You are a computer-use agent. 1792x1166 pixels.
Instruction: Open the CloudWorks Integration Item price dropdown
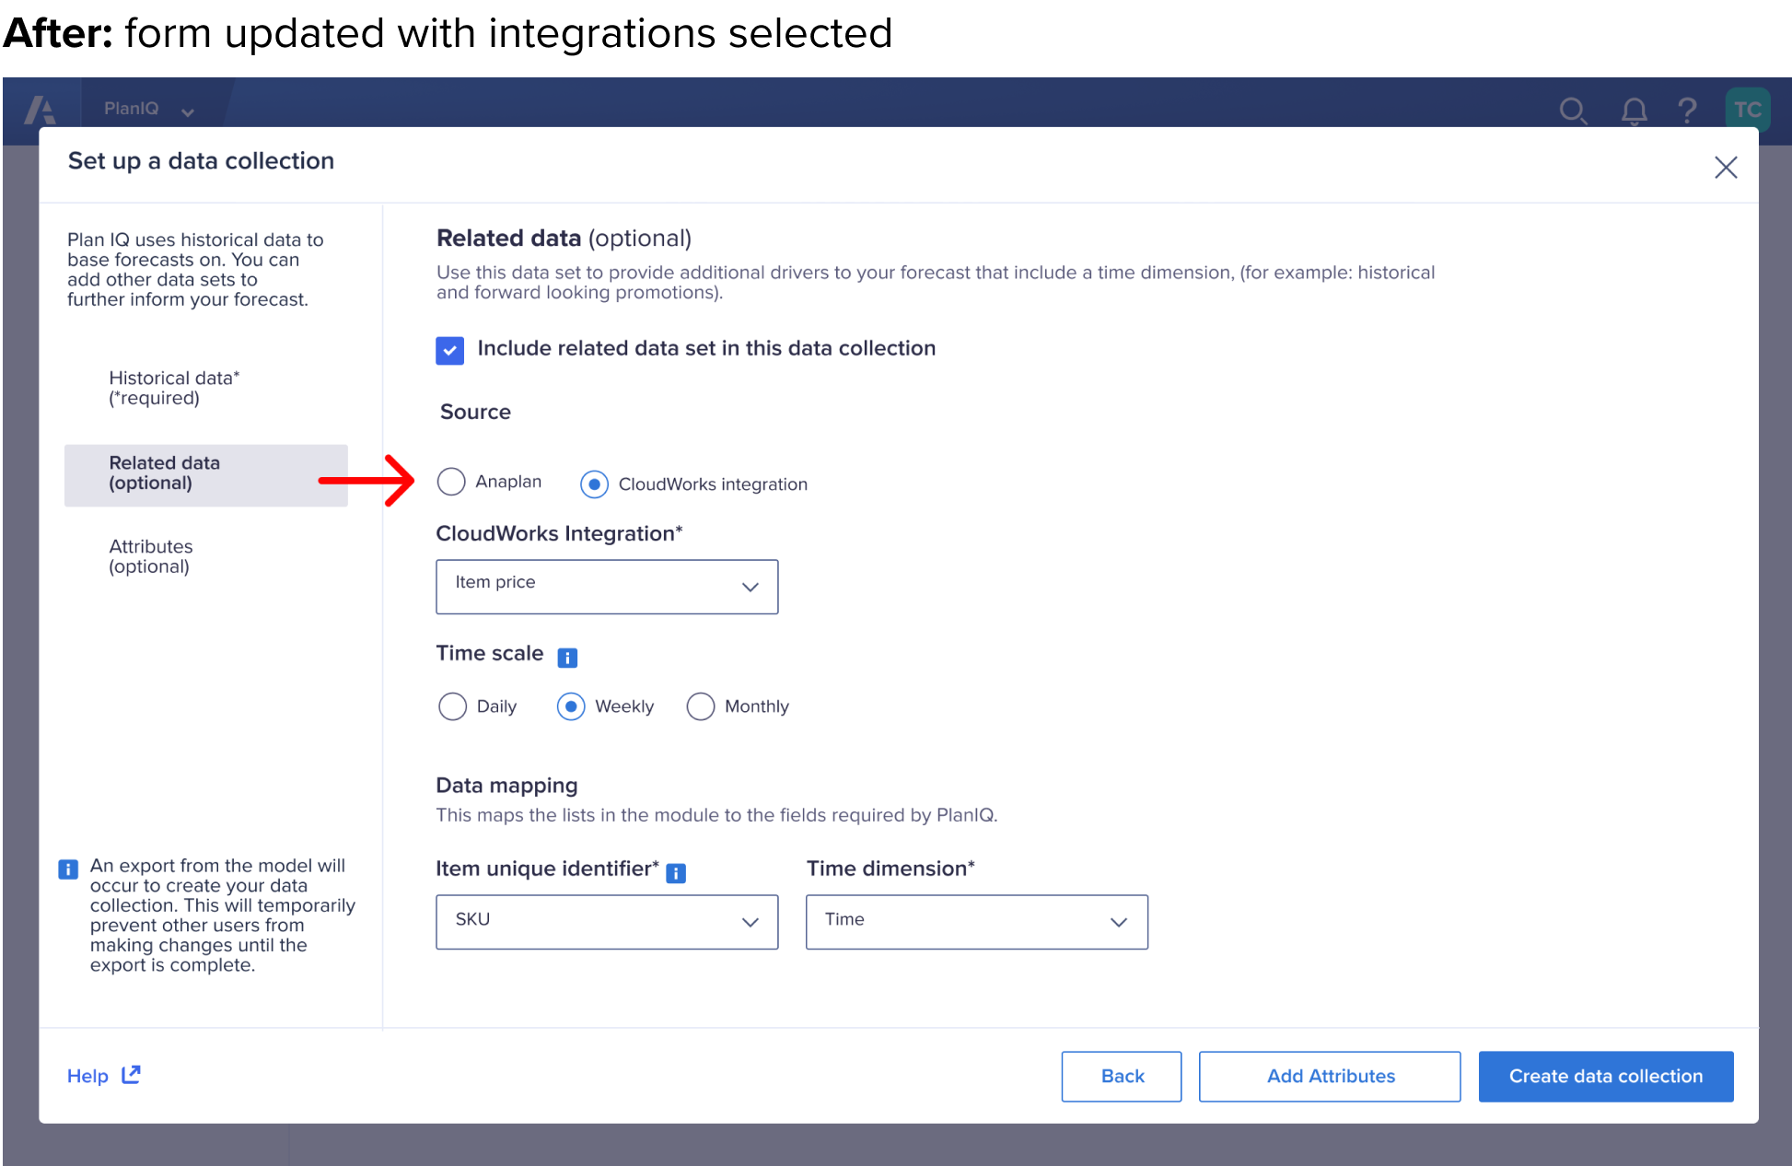coord(607,586)
